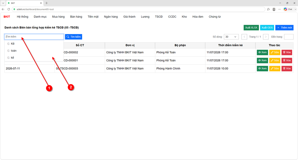
Task: Open the Chứng từ menu
Action: click(x=214, y=17)
